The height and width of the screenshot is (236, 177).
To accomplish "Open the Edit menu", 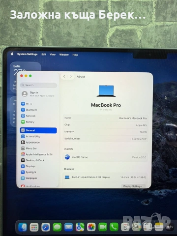I will [44, 54].
